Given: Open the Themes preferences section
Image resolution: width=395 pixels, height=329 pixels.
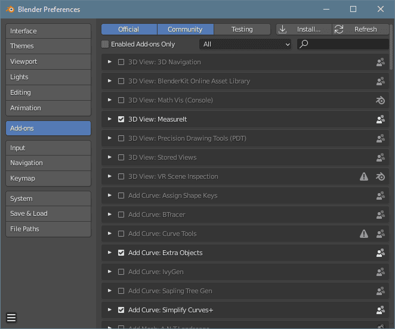Looking at the screenshot, I should tap(48, 46).
